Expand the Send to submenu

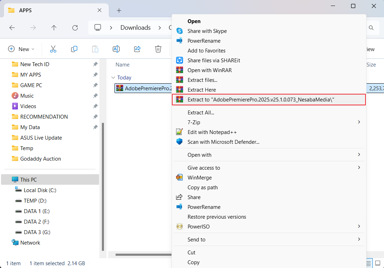pos(359,239)
